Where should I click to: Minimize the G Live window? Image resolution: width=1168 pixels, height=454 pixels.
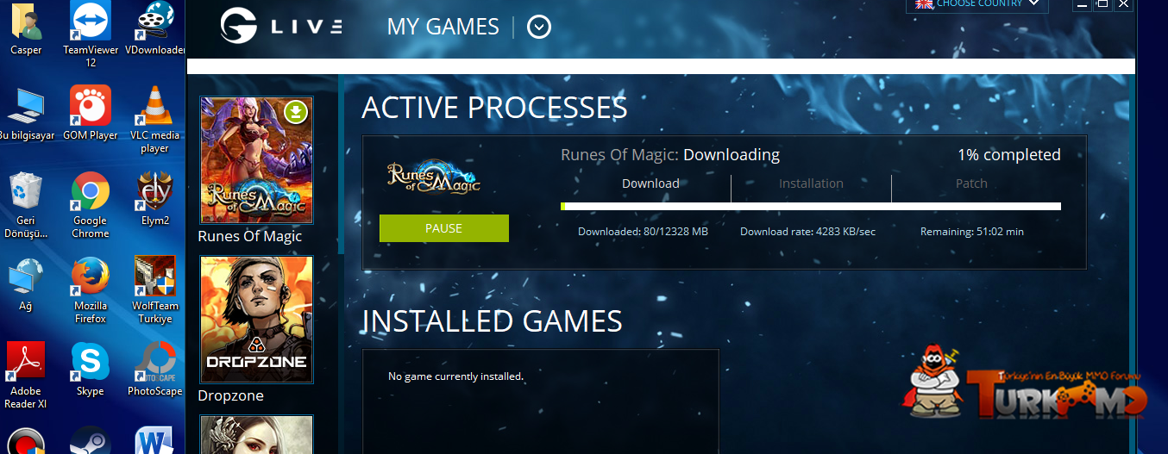tap(1082, 4)
